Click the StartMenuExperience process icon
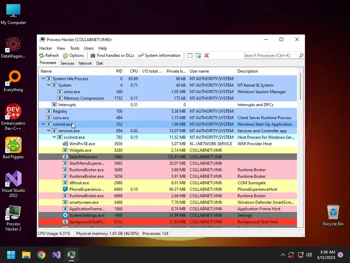 pyautogui.click(x=65, y=163)
